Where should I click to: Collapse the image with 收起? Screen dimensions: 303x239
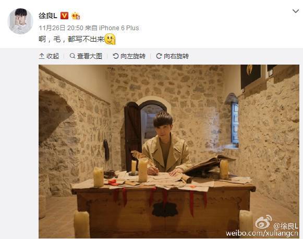[49, 56]
